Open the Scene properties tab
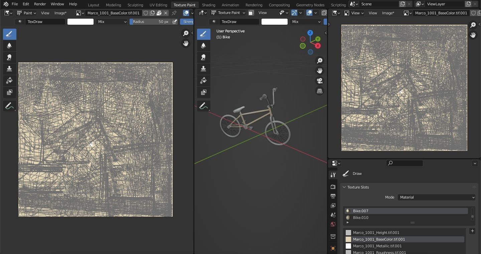The height and width of the screenshot is (254, 481). [333, 215]
